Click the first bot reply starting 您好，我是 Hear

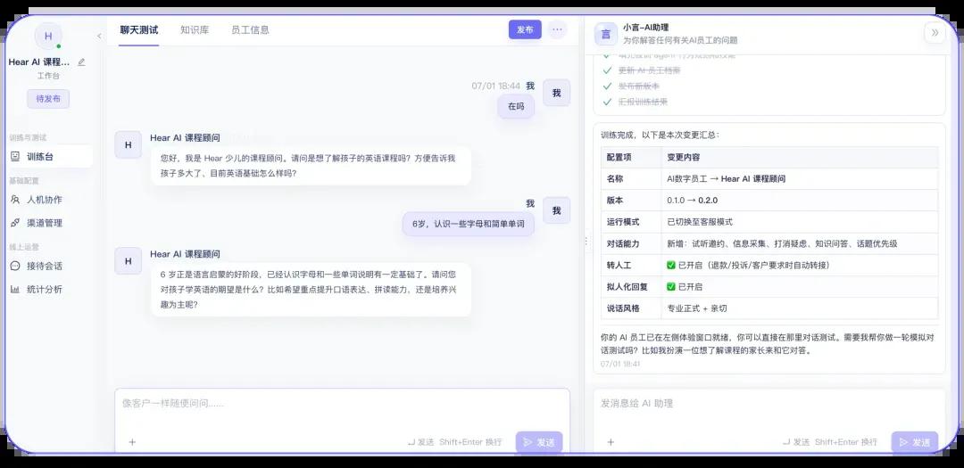click(x=312, y=166)
